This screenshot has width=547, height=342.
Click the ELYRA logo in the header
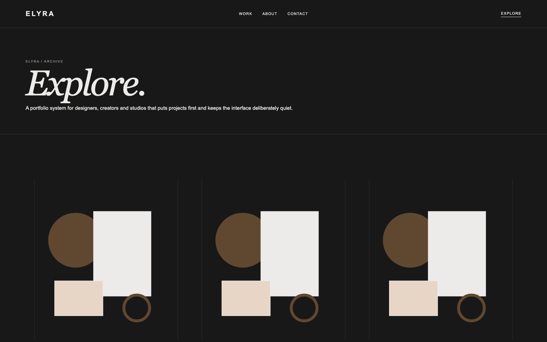tap(40, 14)
